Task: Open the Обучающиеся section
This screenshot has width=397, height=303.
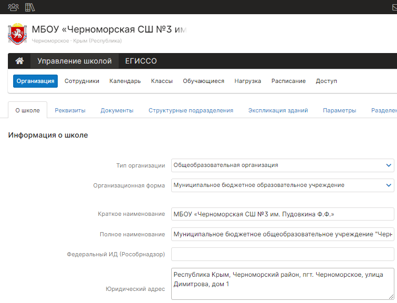Action: tap(203, 81)
